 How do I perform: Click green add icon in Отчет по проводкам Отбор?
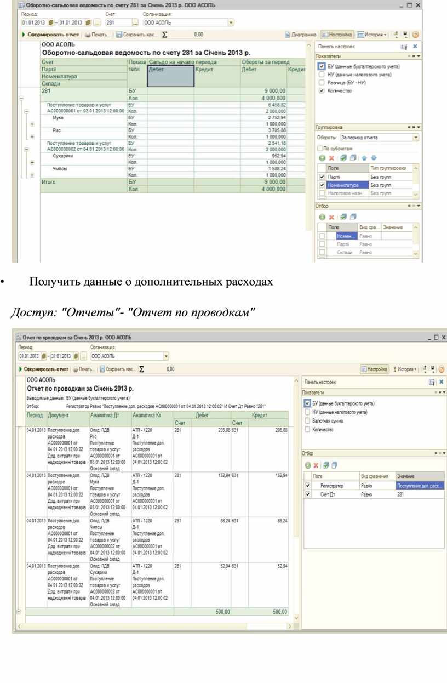click(x=308, y=465)
